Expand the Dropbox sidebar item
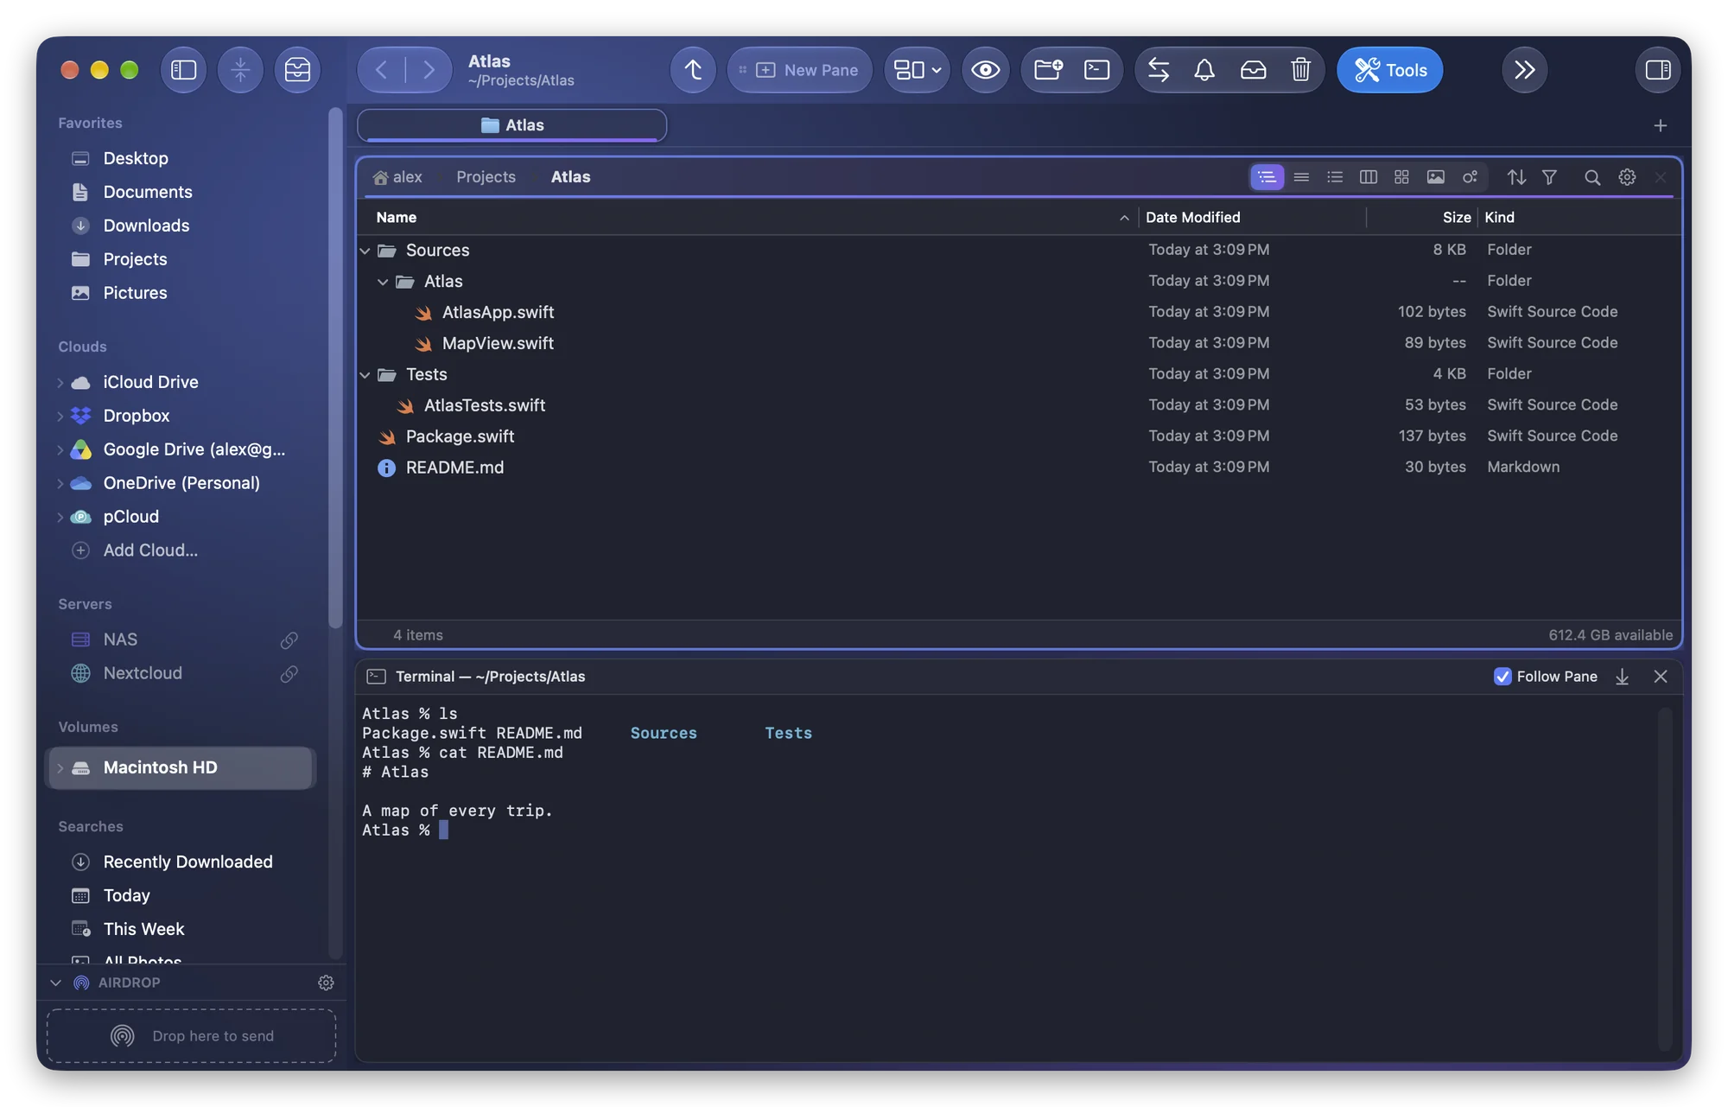1728x1107 pixels. (x=60, y=417)
